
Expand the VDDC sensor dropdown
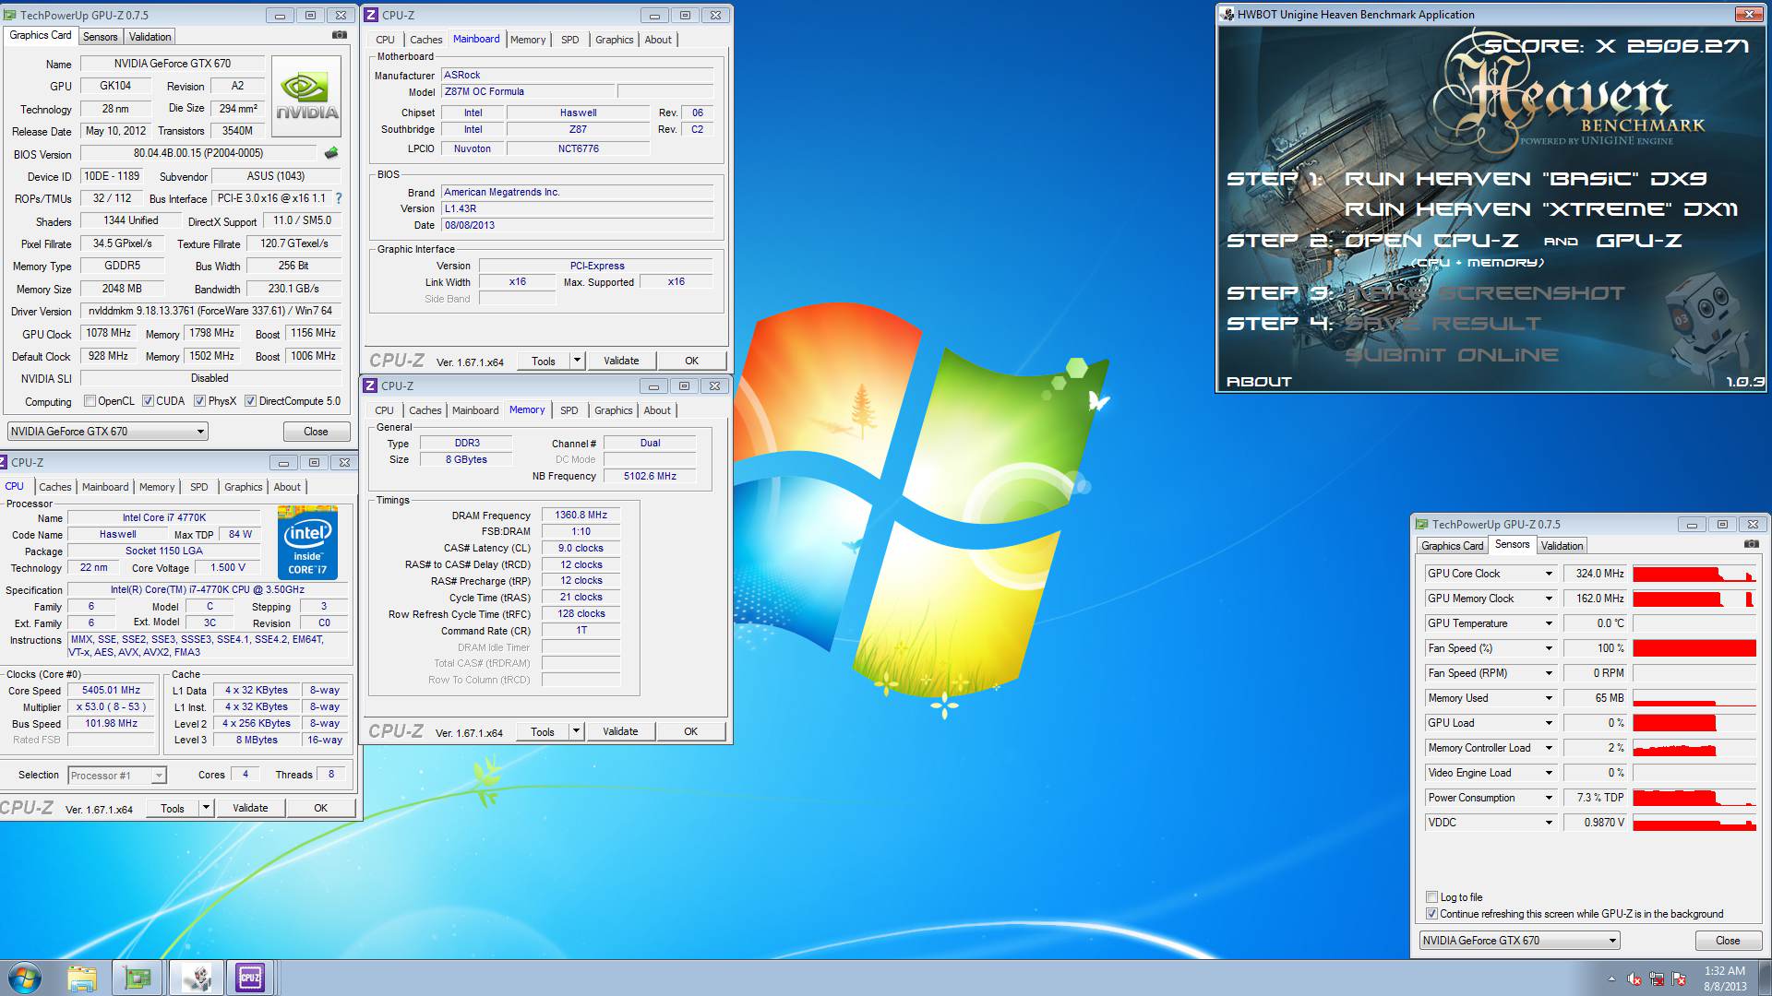click(1549, 823)
